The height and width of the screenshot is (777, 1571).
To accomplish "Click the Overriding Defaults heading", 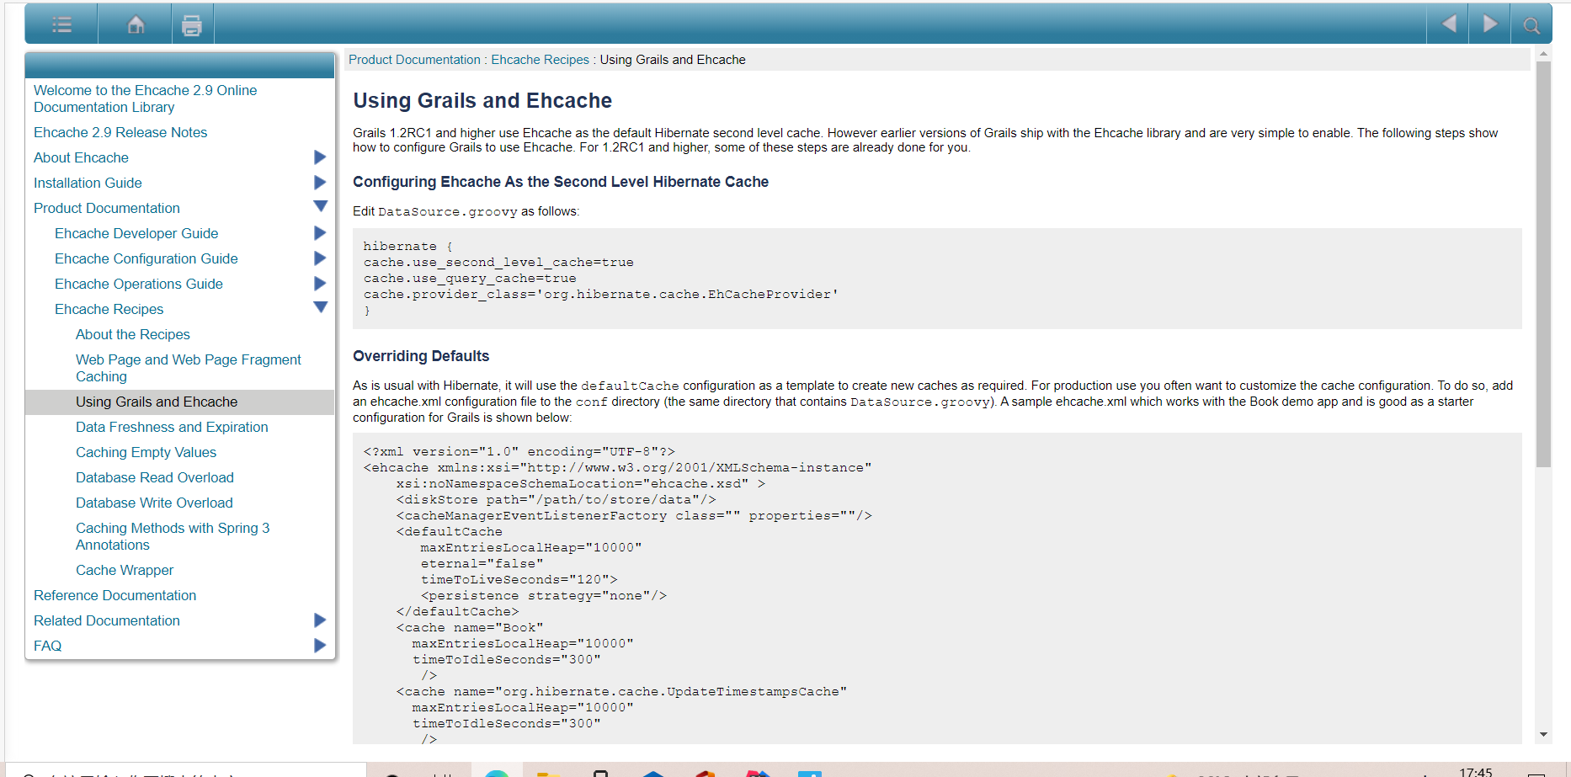I will click(421, 356).
